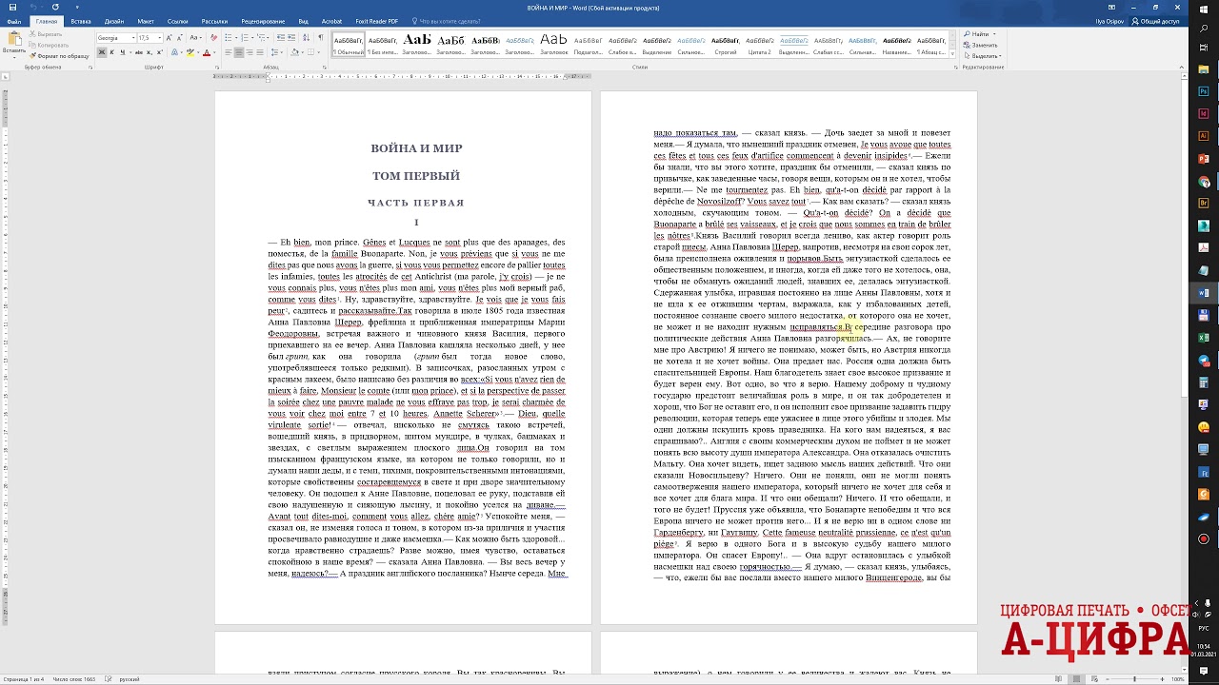Clear all formatting with eraser icon
The width and height of the screenshot is (1219, 685).
pos(213,38)
